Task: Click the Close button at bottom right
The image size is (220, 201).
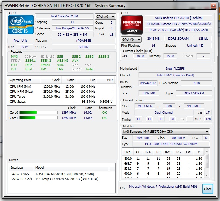Action: (x=208, y=189)
